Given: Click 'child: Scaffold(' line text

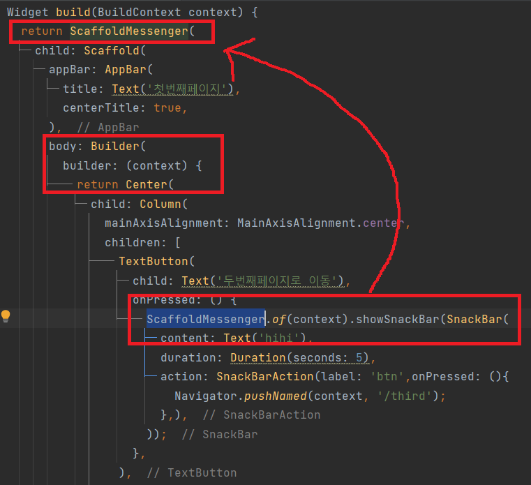Looking at the screenshot, I should pyautogui.click(x=91, y=50).
